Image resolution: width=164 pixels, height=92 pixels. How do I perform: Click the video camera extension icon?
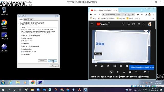pyautogui.click(x=96, y=66)
